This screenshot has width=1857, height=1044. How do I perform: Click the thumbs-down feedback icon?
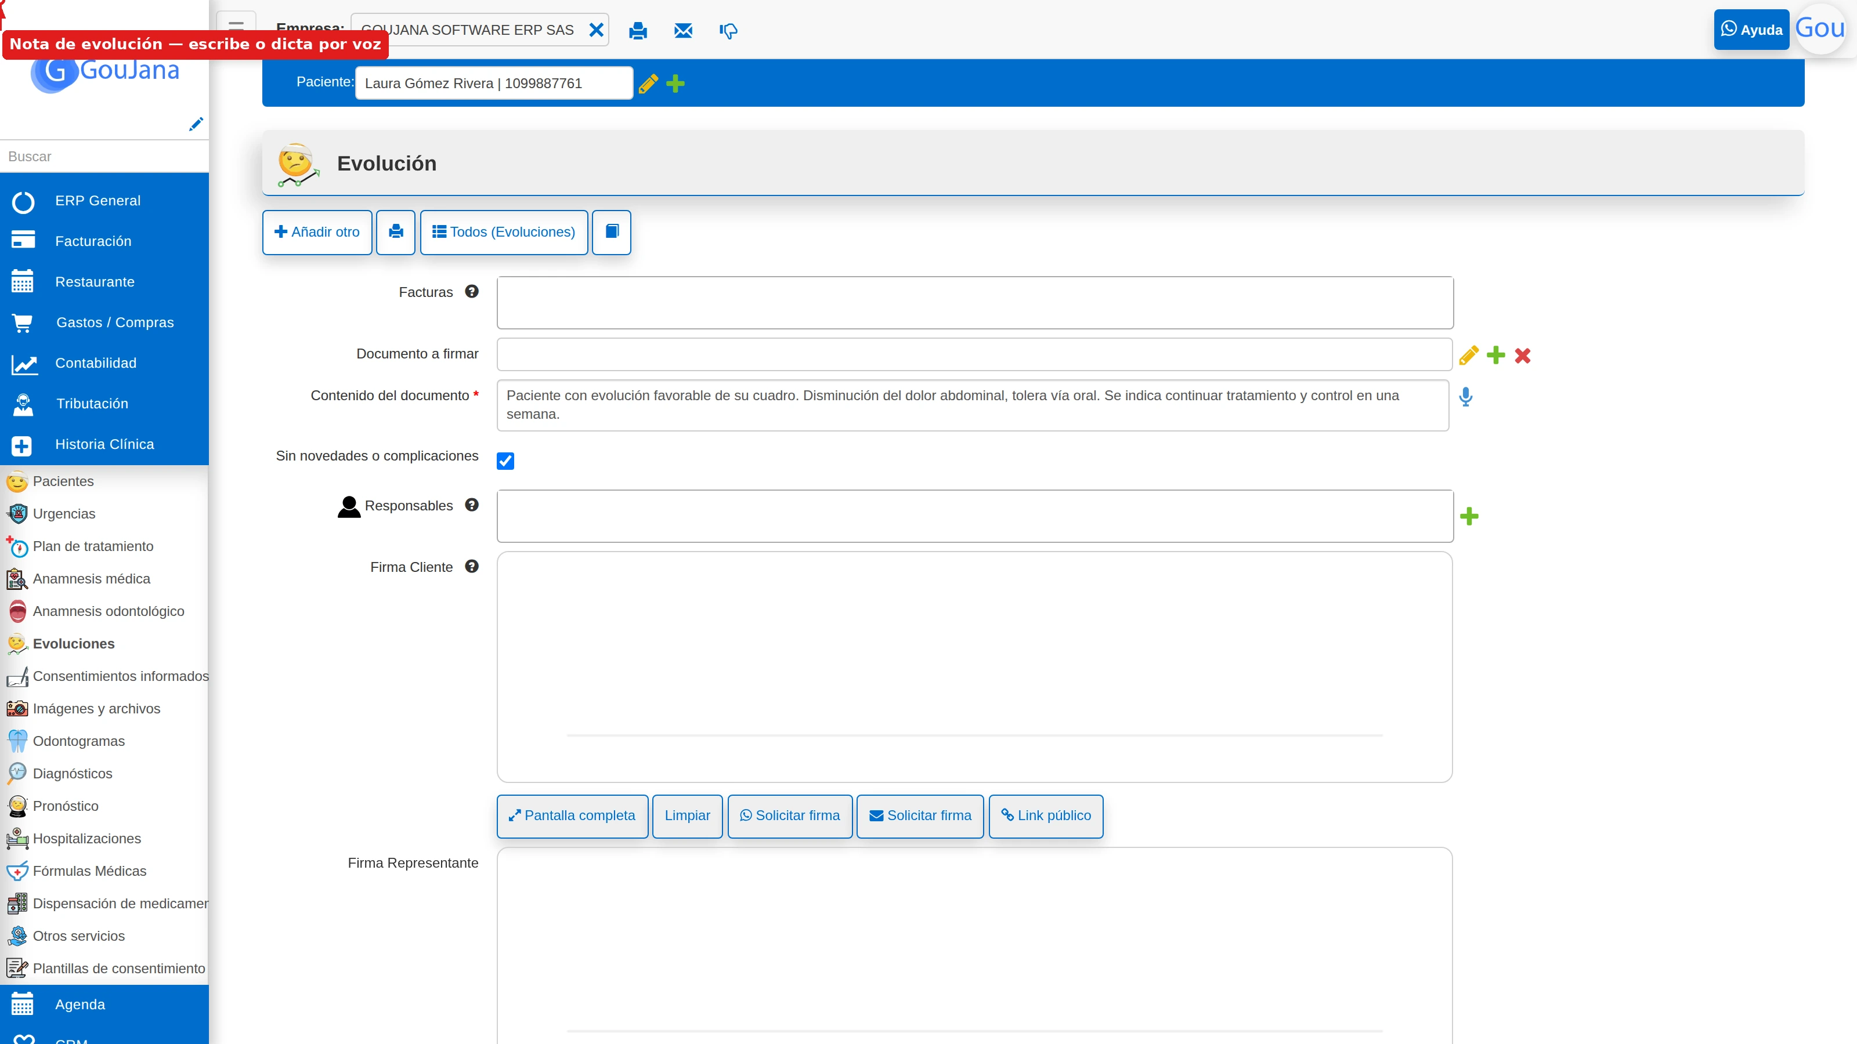[x=728, y=31]
